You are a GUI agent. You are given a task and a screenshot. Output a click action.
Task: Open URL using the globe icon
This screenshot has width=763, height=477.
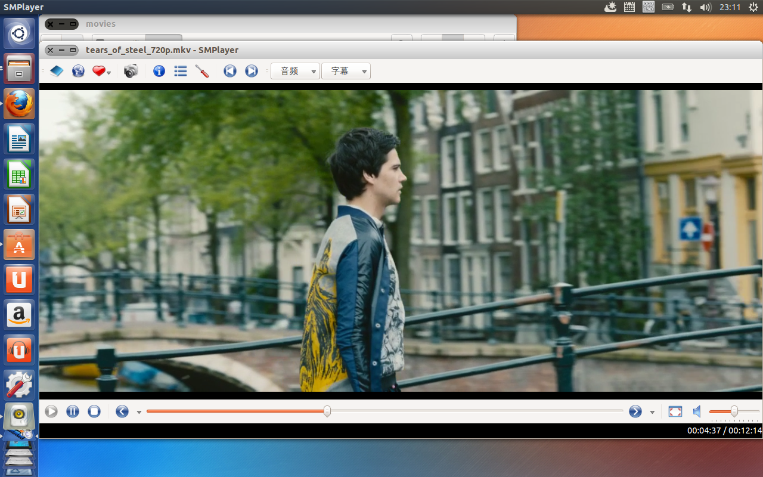78,72
